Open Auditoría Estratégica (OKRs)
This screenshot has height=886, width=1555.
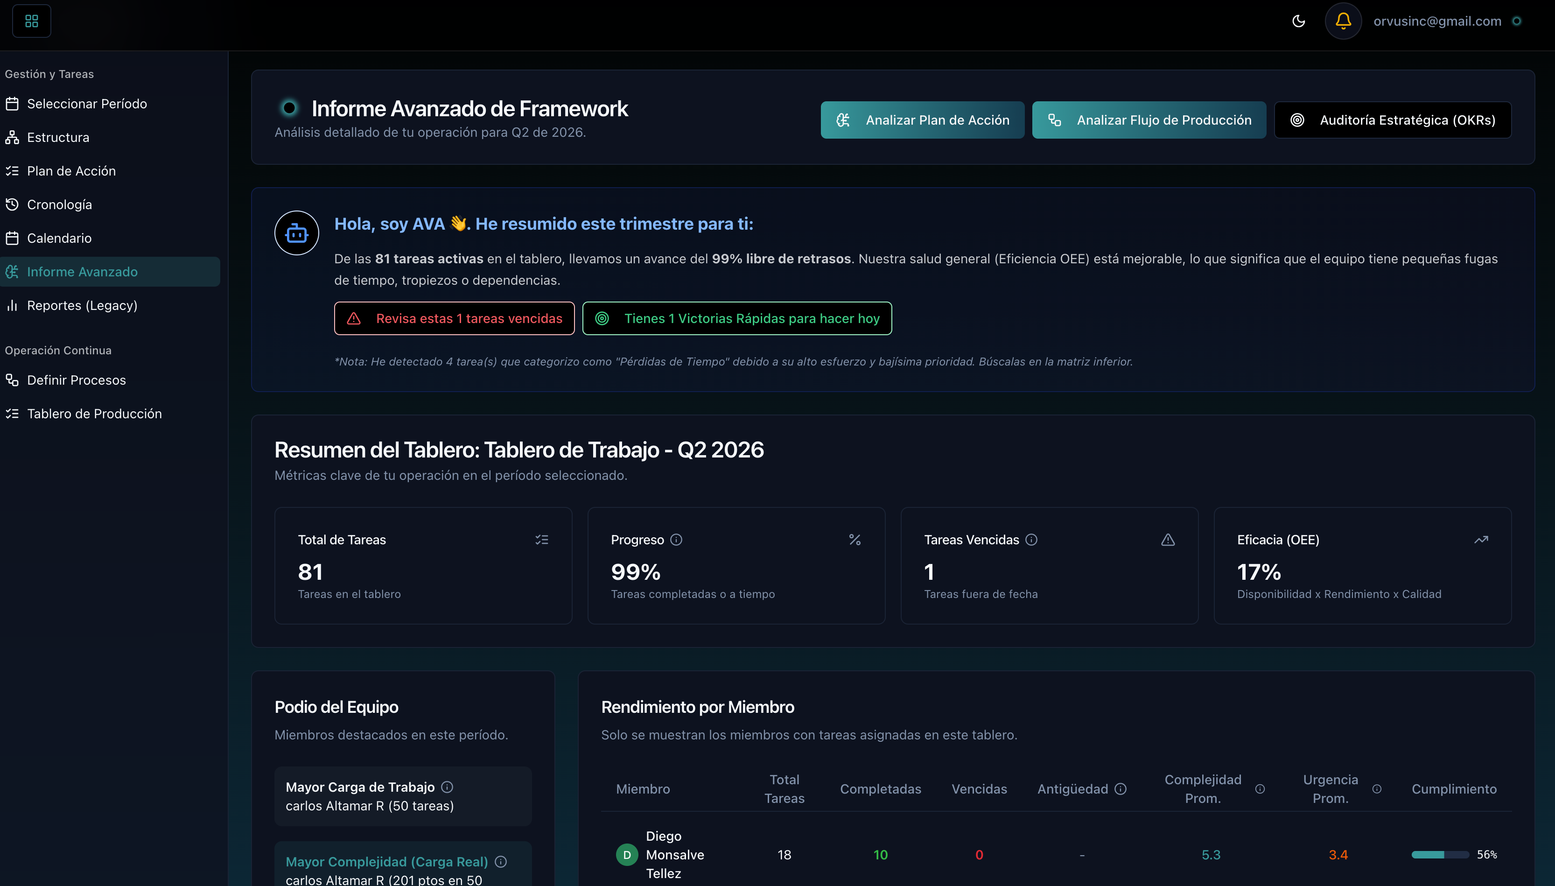tap(1393, 120)
